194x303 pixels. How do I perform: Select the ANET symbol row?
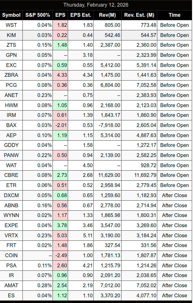coord(11,95)
